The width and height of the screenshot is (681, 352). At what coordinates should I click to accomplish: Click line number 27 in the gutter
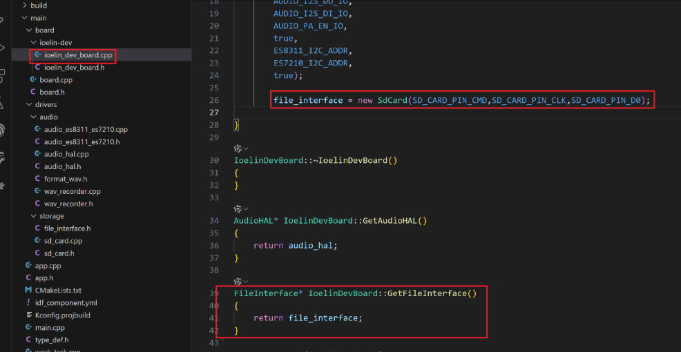tap(215, 113)
